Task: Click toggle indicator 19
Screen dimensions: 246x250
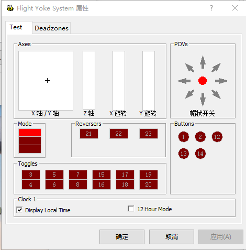Action: pos(149,175)
